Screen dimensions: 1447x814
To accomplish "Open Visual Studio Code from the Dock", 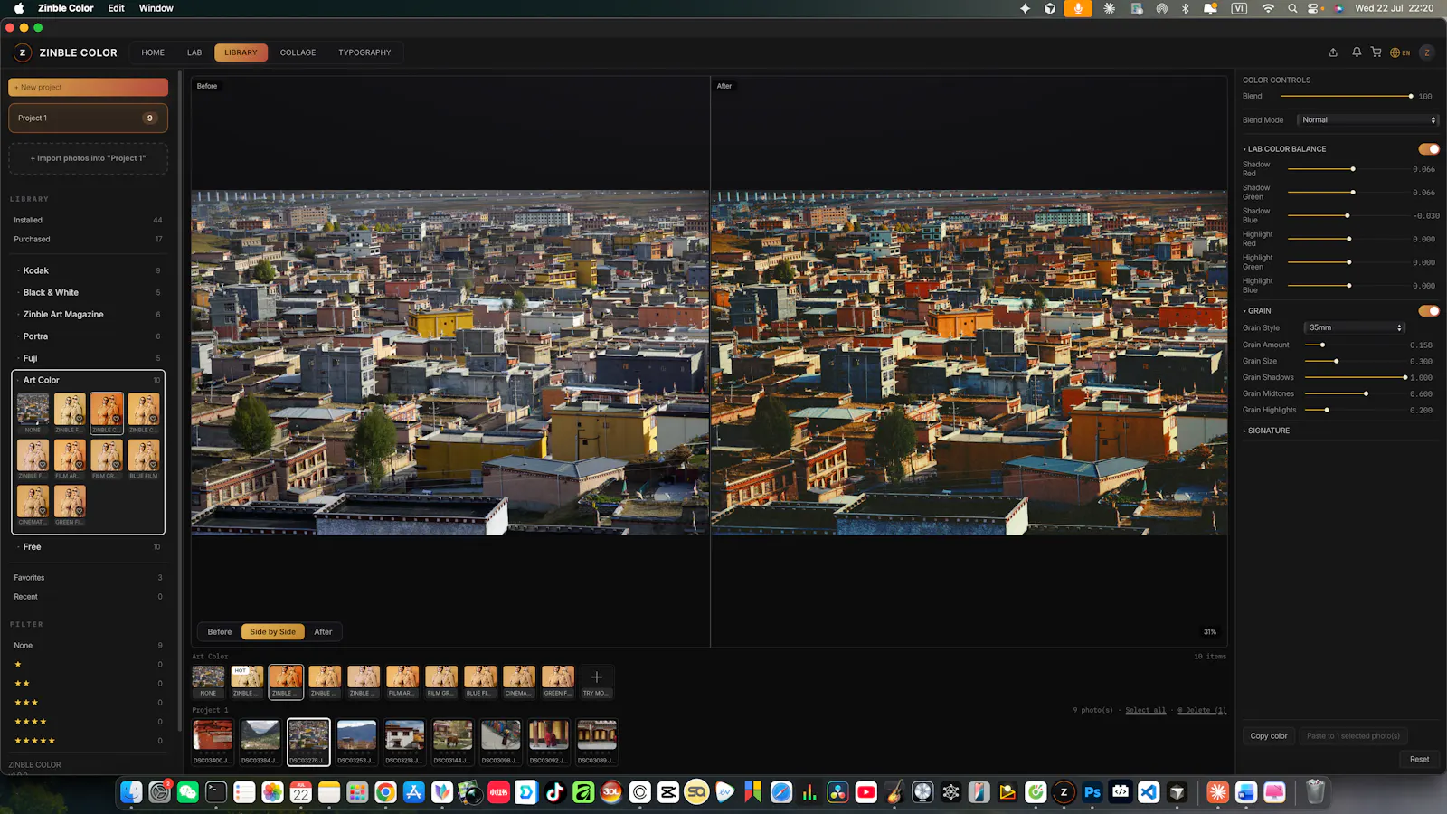I will (1149, 792).
